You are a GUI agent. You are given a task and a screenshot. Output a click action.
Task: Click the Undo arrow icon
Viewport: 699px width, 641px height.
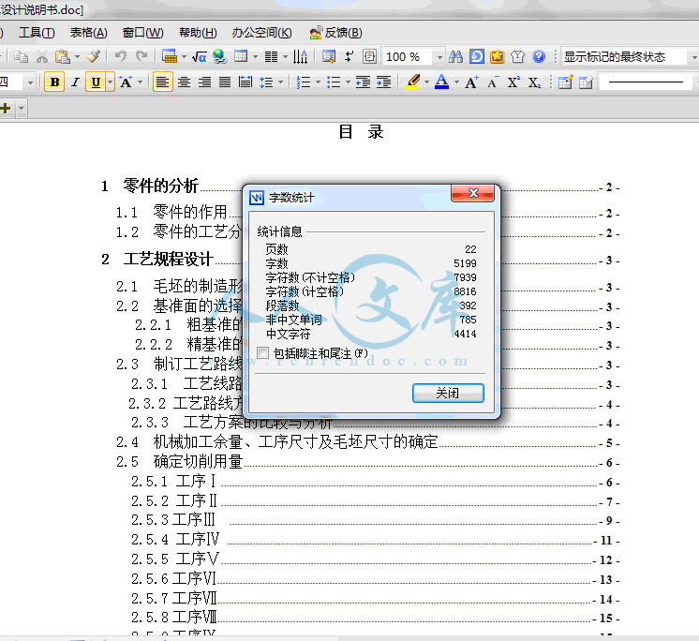(x=120, y=56)
